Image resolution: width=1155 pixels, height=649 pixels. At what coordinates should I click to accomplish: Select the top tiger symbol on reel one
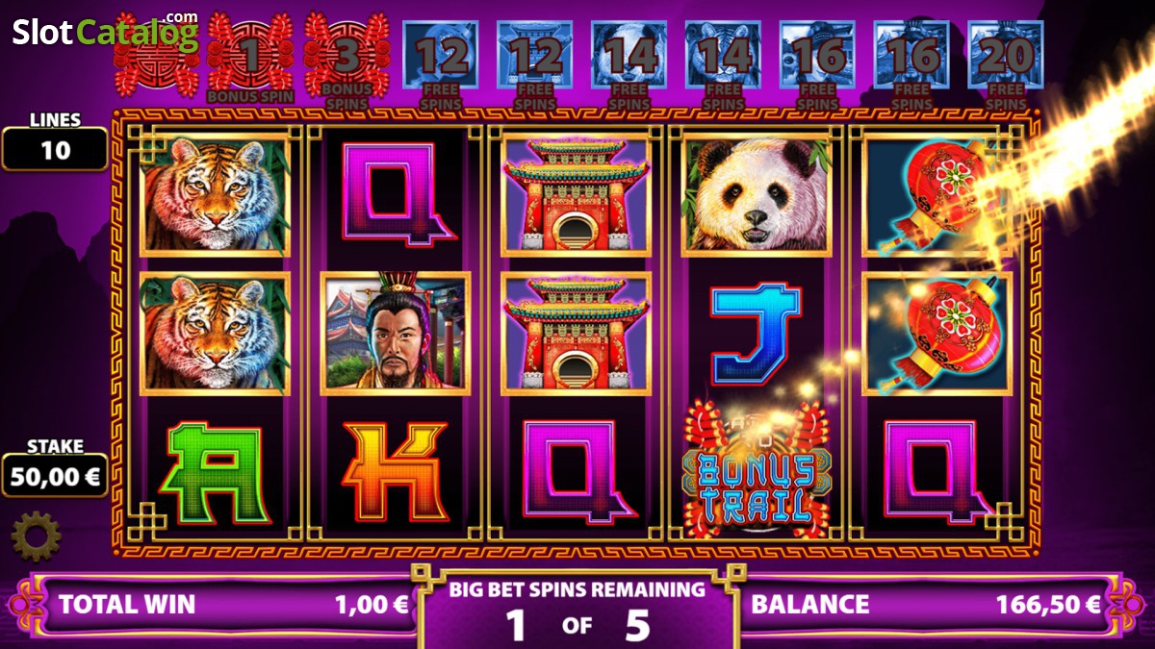[215, 195]
